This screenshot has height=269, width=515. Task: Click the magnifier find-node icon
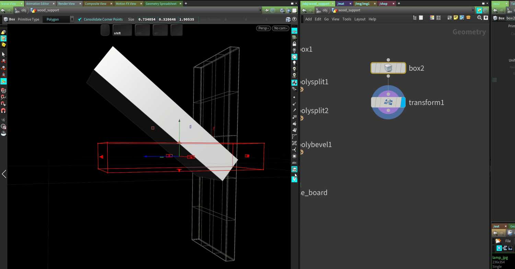[479, 18]
